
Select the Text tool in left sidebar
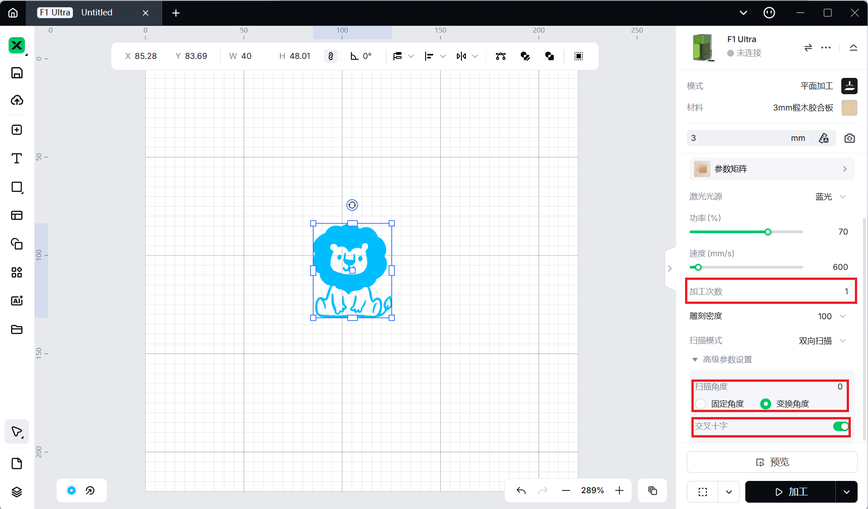pos(17,158)
